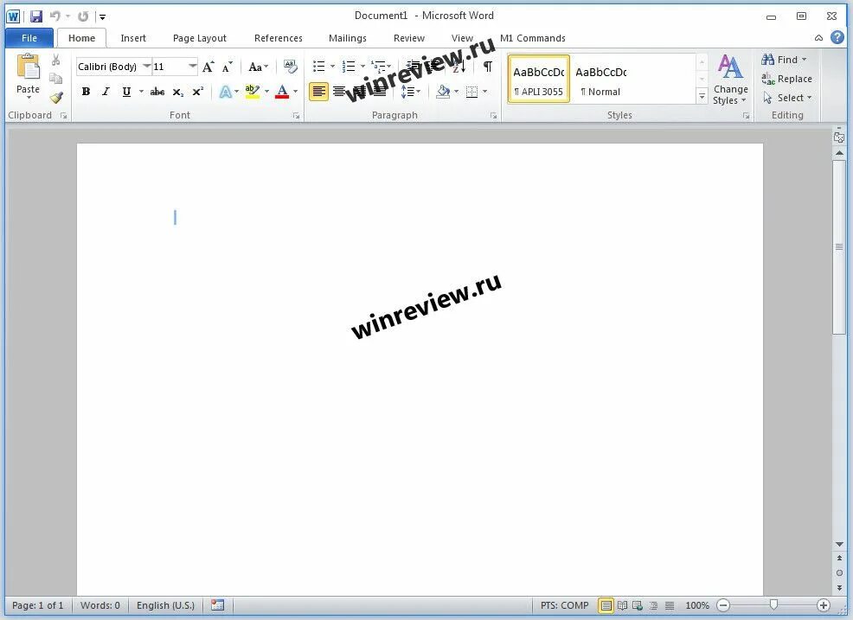Image resolution: width=853 pixels, height=620 pixels.
Task: Click the 100% zoom level
Action: [x=697, y=605]
